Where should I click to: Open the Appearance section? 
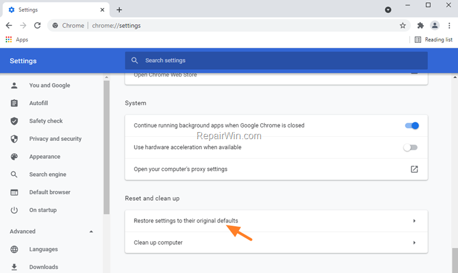pos(45,157)
